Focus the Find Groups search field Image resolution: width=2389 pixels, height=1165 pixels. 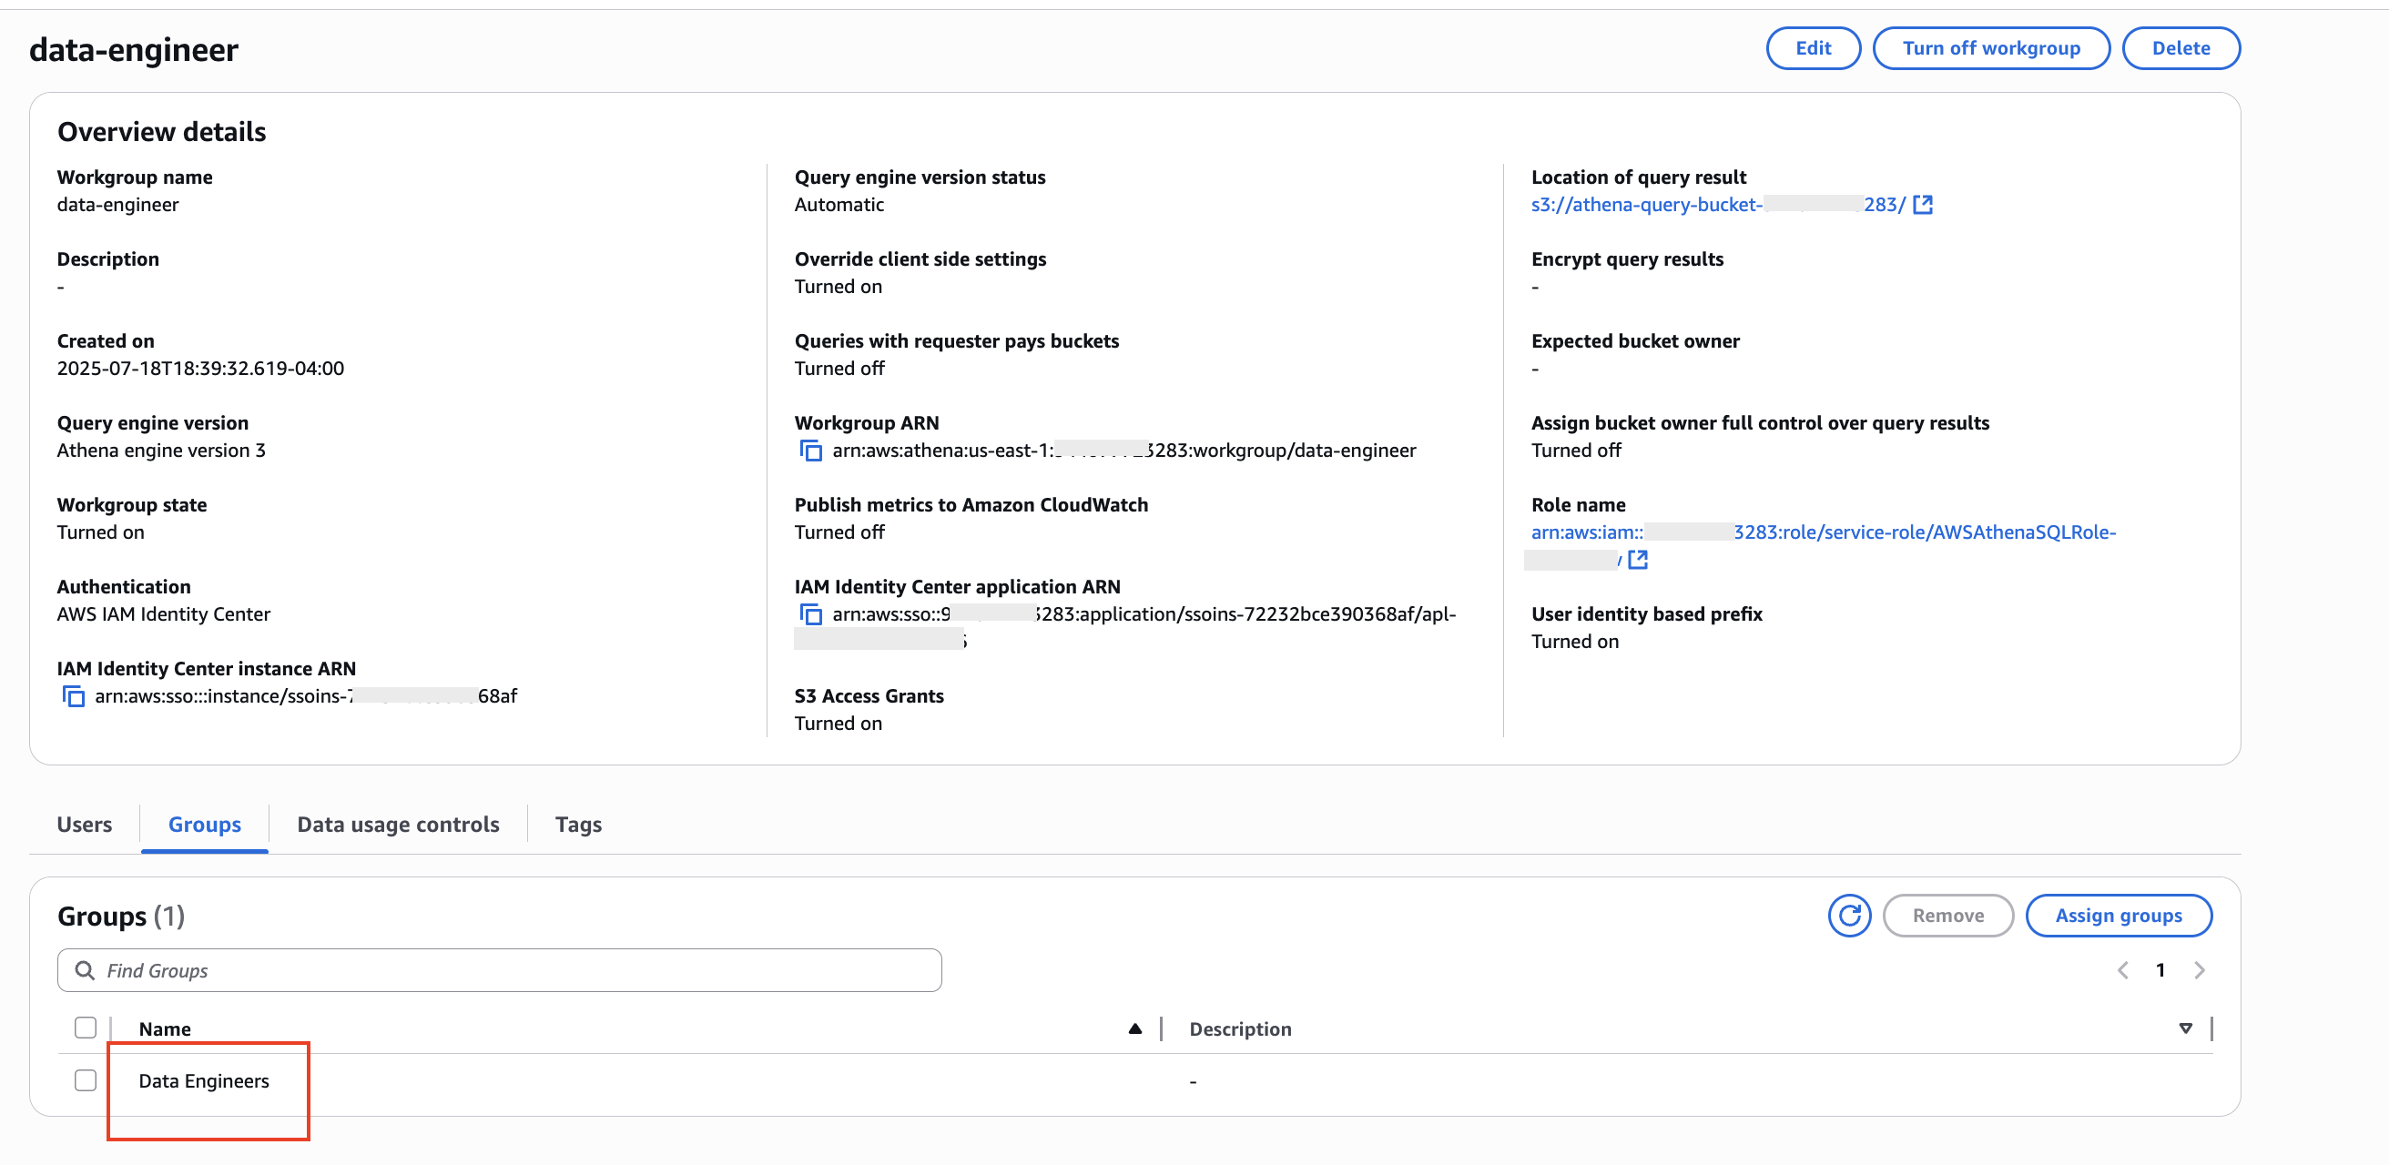click(x=501, y=970)
